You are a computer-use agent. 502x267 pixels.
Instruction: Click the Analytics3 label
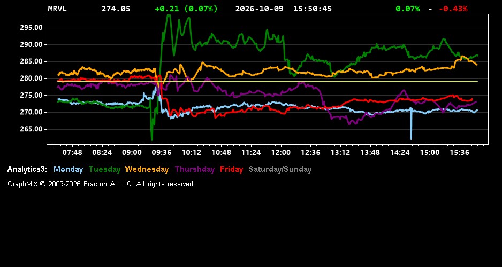pyautogui.click(x=27, y=169)
